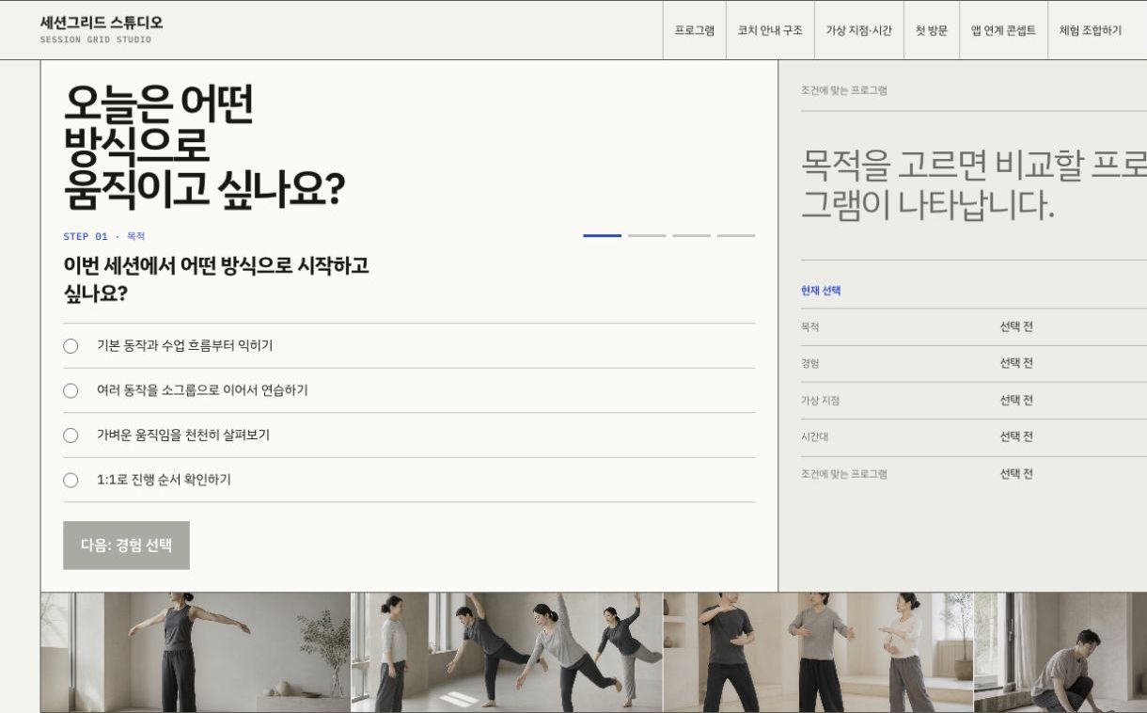Click the 경험 summary row label
This screenshot has height=713, width=1147.
click(809, 364)
